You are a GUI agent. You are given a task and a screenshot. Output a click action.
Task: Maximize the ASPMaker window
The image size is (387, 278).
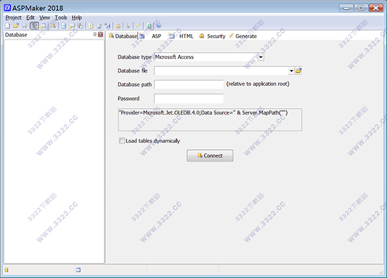point(361,8)
